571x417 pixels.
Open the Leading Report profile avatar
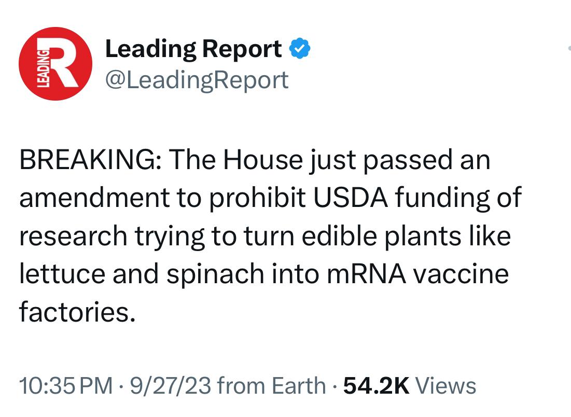(x=55, y=64)
